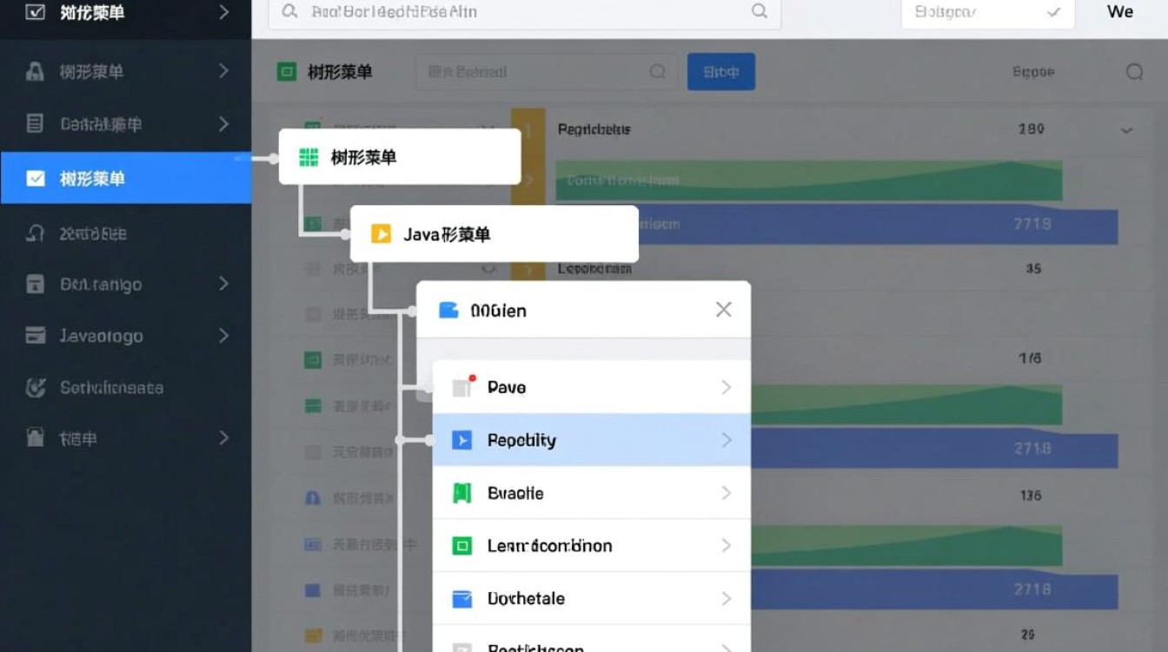
Task: Click the green bookmark icon beside Bvaolie
Action: (462, 494)
